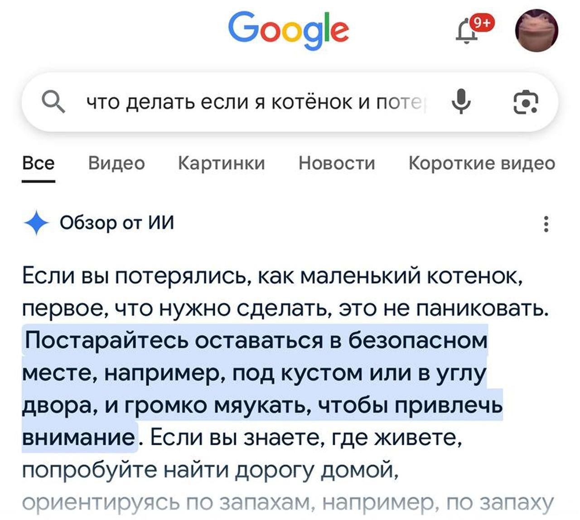
Task: Click the magnifying glass search icon
Action: pos(53,102)
